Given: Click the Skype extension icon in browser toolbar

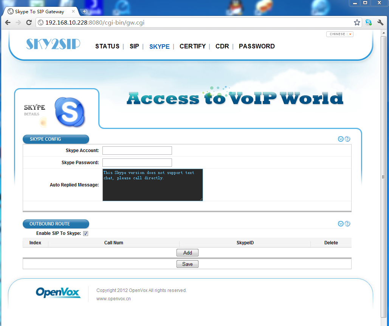Looking at the screenshot, I should (x=368, y=23).
